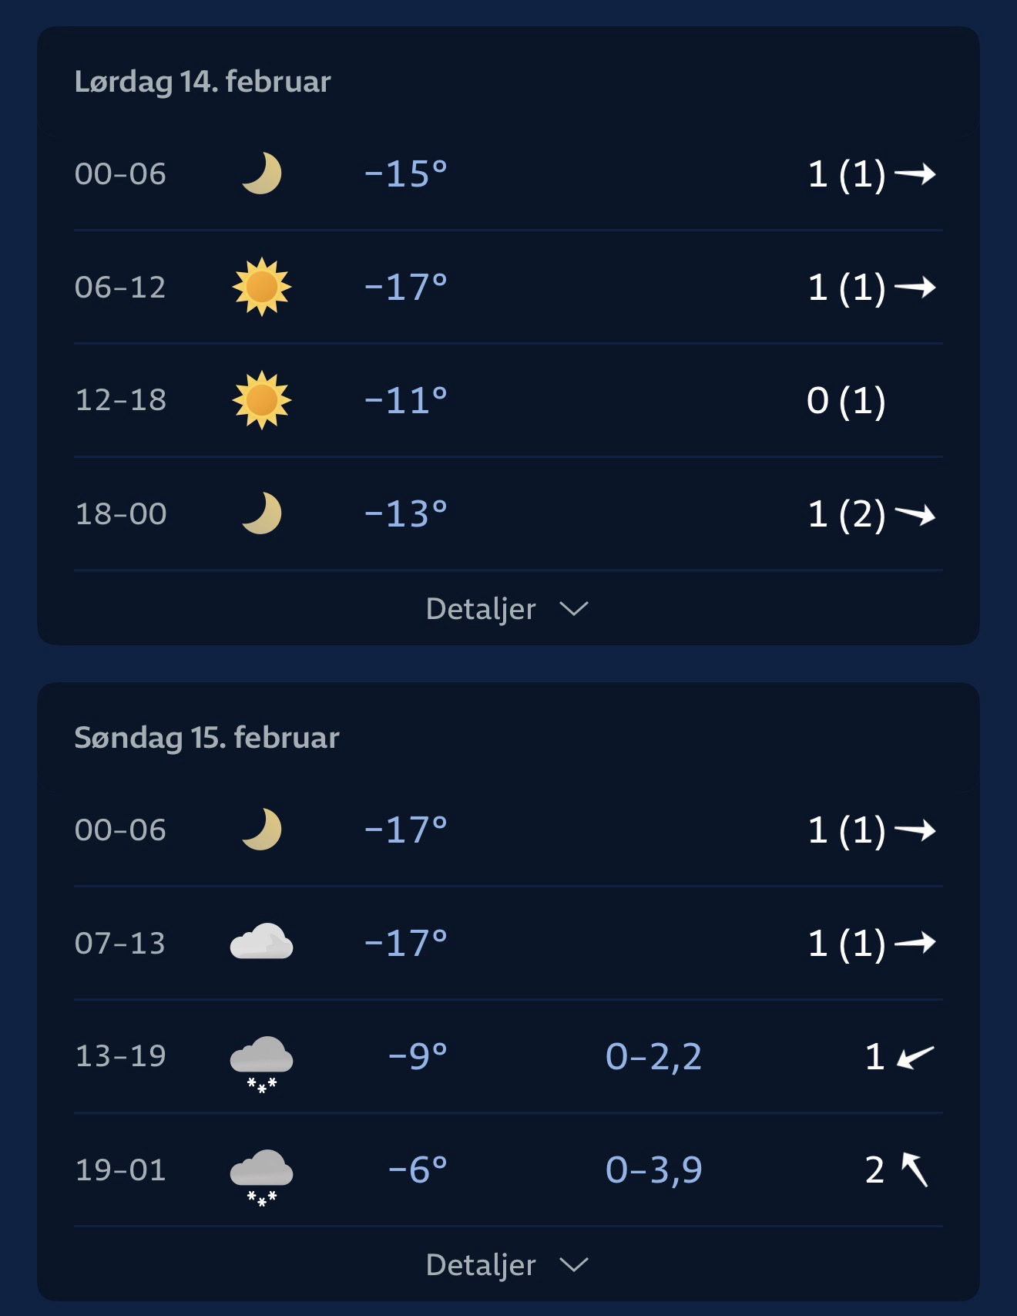Click the wind arrow for Sunday 19-01
Image resolution: width=1017 pixels, height=1316 pixels.
tap(915, 1169)
